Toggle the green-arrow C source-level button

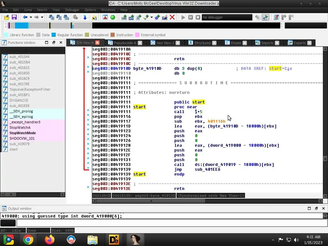click(x=265, y=17)
